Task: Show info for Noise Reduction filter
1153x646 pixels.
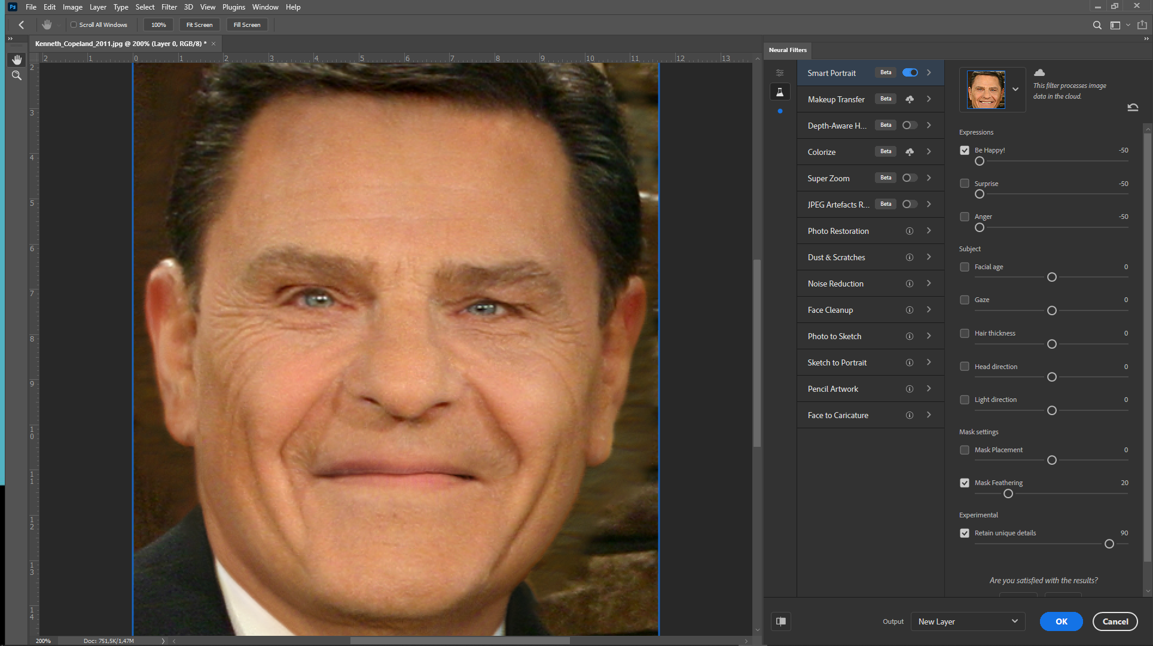Action: coord(910,284)
